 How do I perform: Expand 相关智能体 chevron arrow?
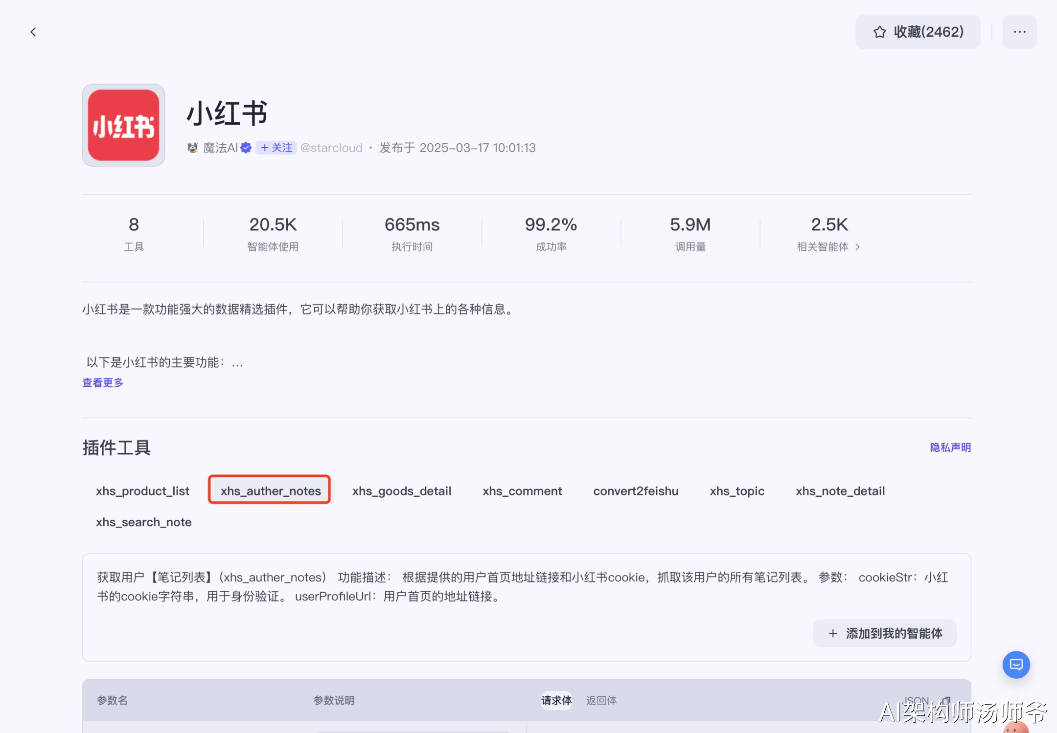(857, 247)
